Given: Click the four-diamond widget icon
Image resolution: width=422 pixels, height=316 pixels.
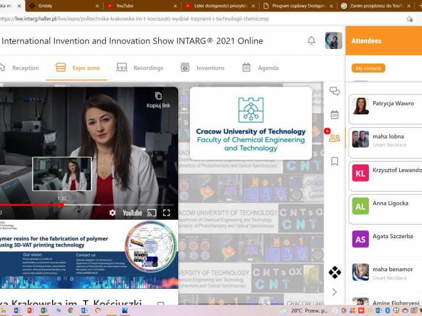Looking at the screenshot, I should point(335,272).
